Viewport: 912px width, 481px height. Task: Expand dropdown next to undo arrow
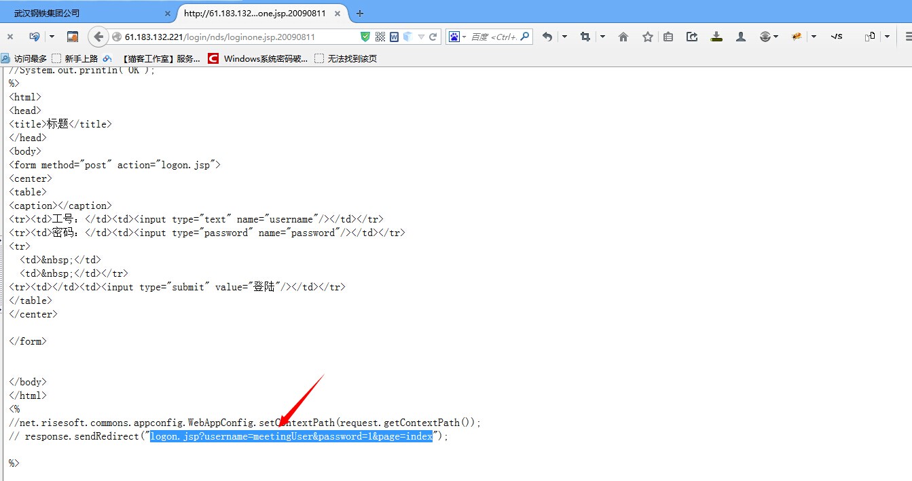[x=564, y=37]
